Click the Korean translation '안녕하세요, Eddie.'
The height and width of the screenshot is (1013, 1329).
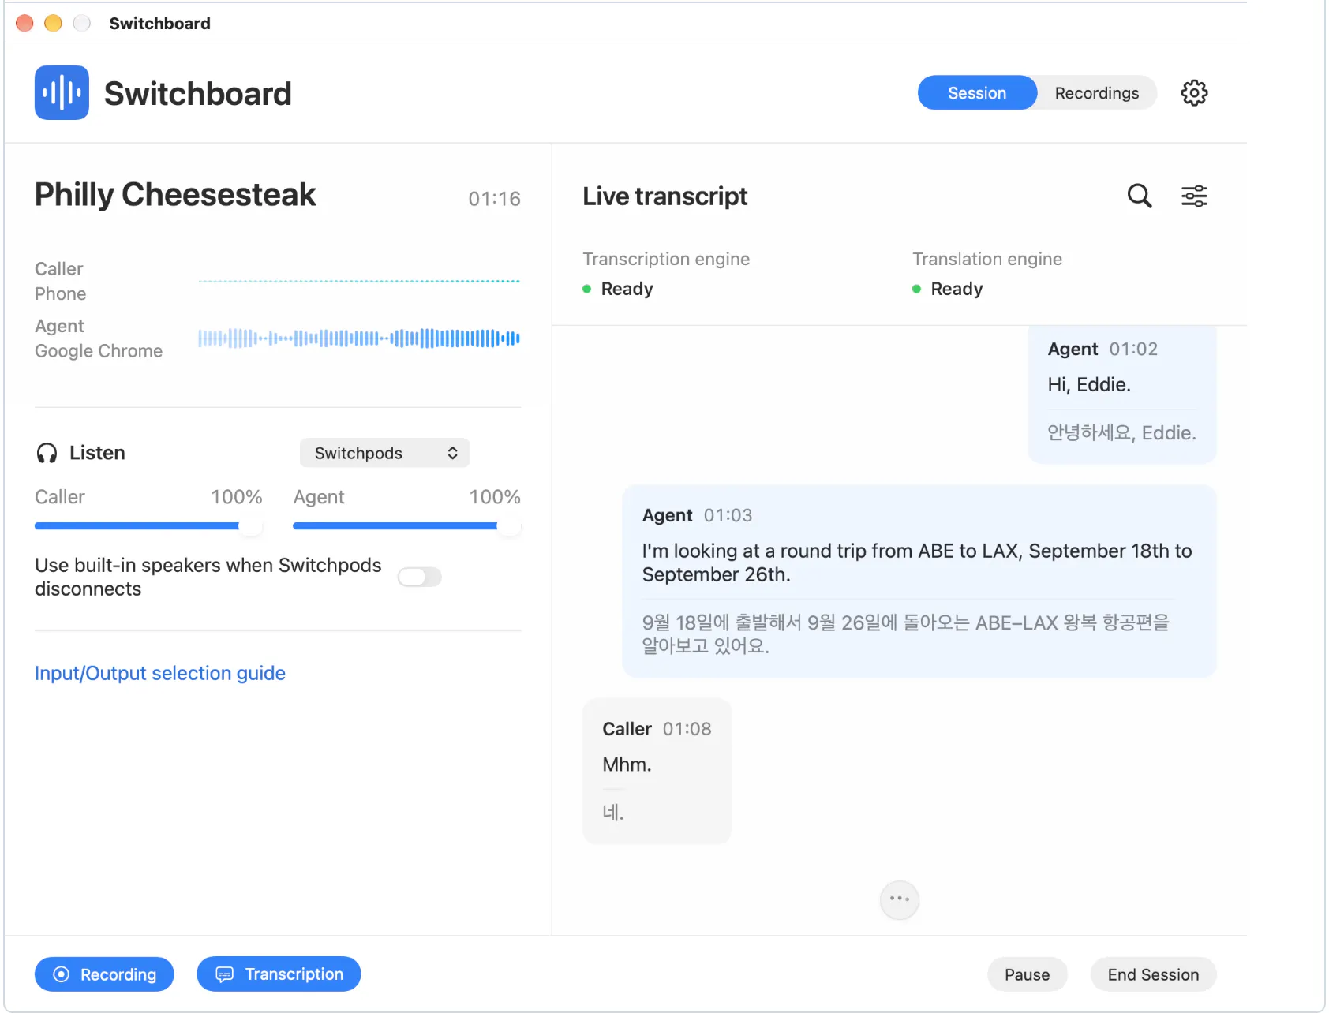pyautogui.click(x=1121, y=432)
